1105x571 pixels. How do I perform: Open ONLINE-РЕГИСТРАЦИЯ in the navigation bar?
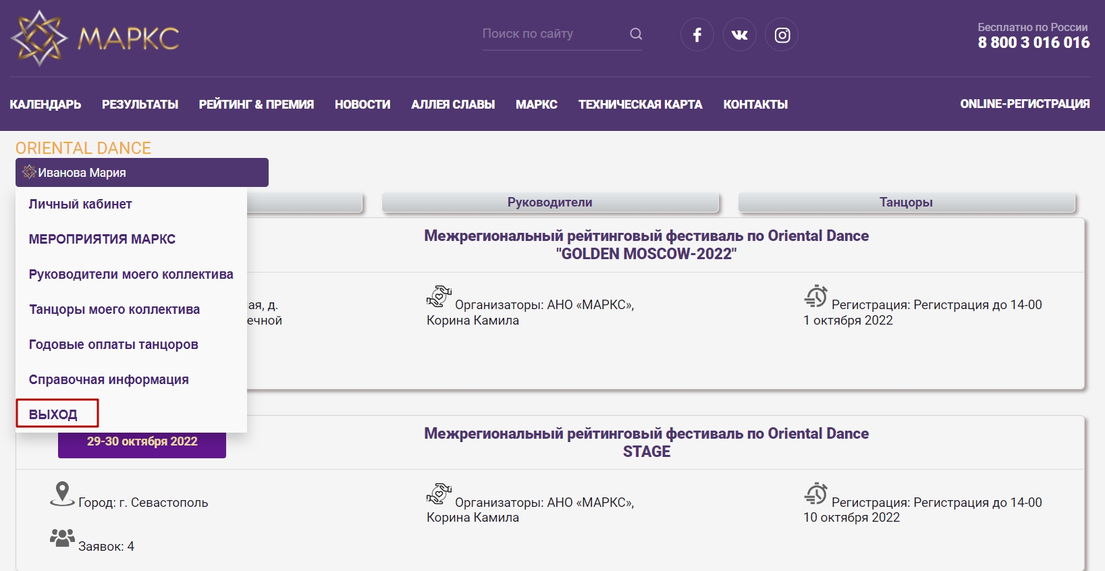point(1025,104)
